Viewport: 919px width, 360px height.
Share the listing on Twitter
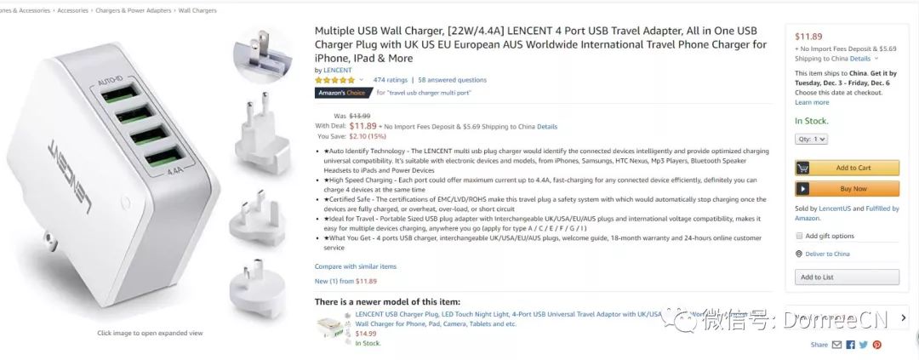[x=863, y=345]
